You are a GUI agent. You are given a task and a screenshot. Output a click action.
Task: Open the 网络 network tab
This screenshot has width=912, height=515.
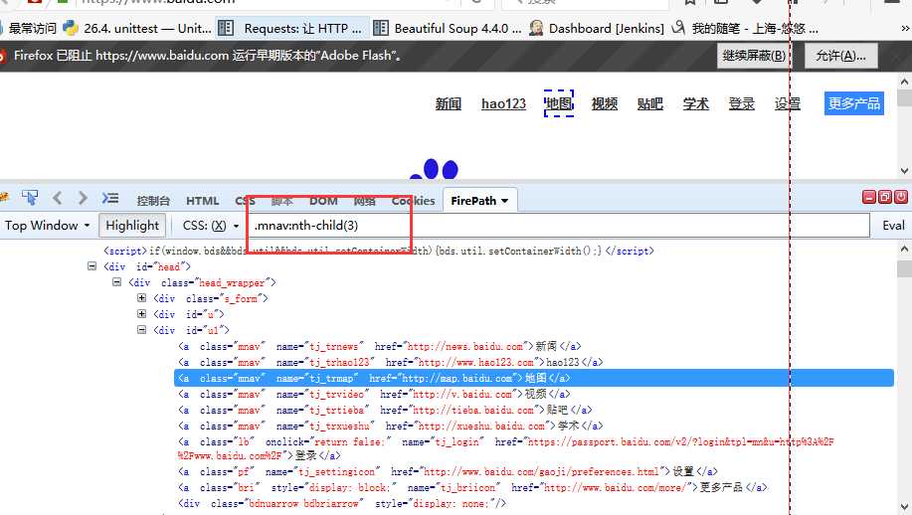click(364, 201)
